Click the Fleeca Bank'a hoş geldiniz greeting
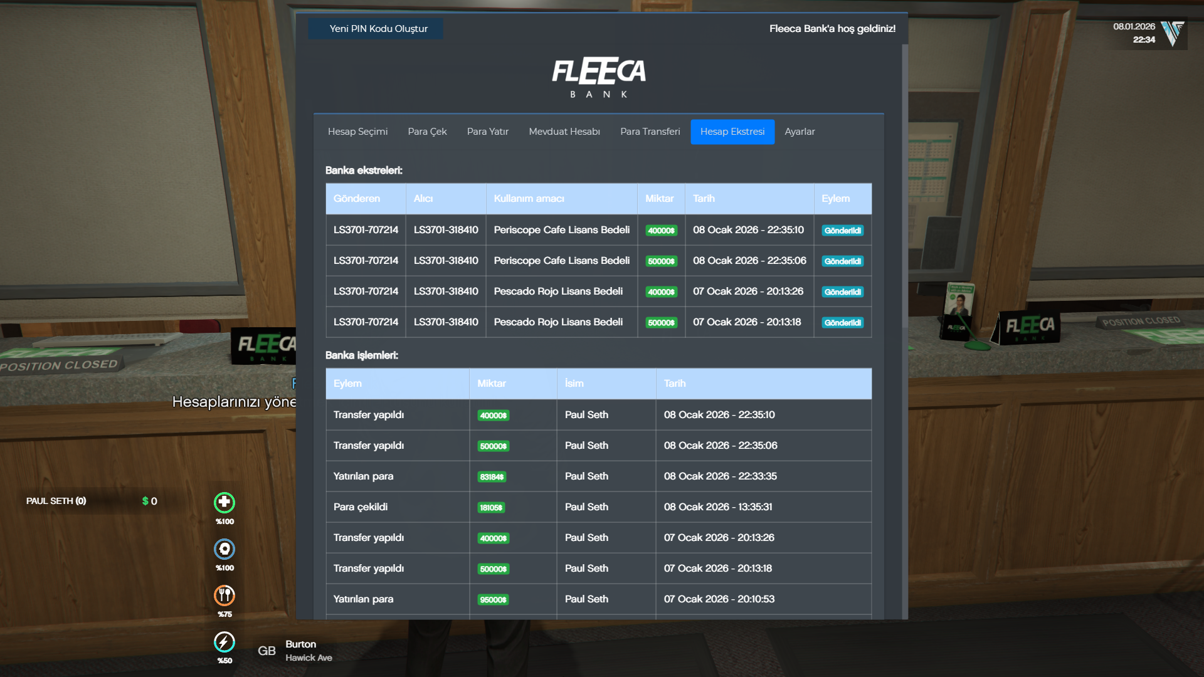The height and width of the screenshot is (677, 1204). click(832, 29)
